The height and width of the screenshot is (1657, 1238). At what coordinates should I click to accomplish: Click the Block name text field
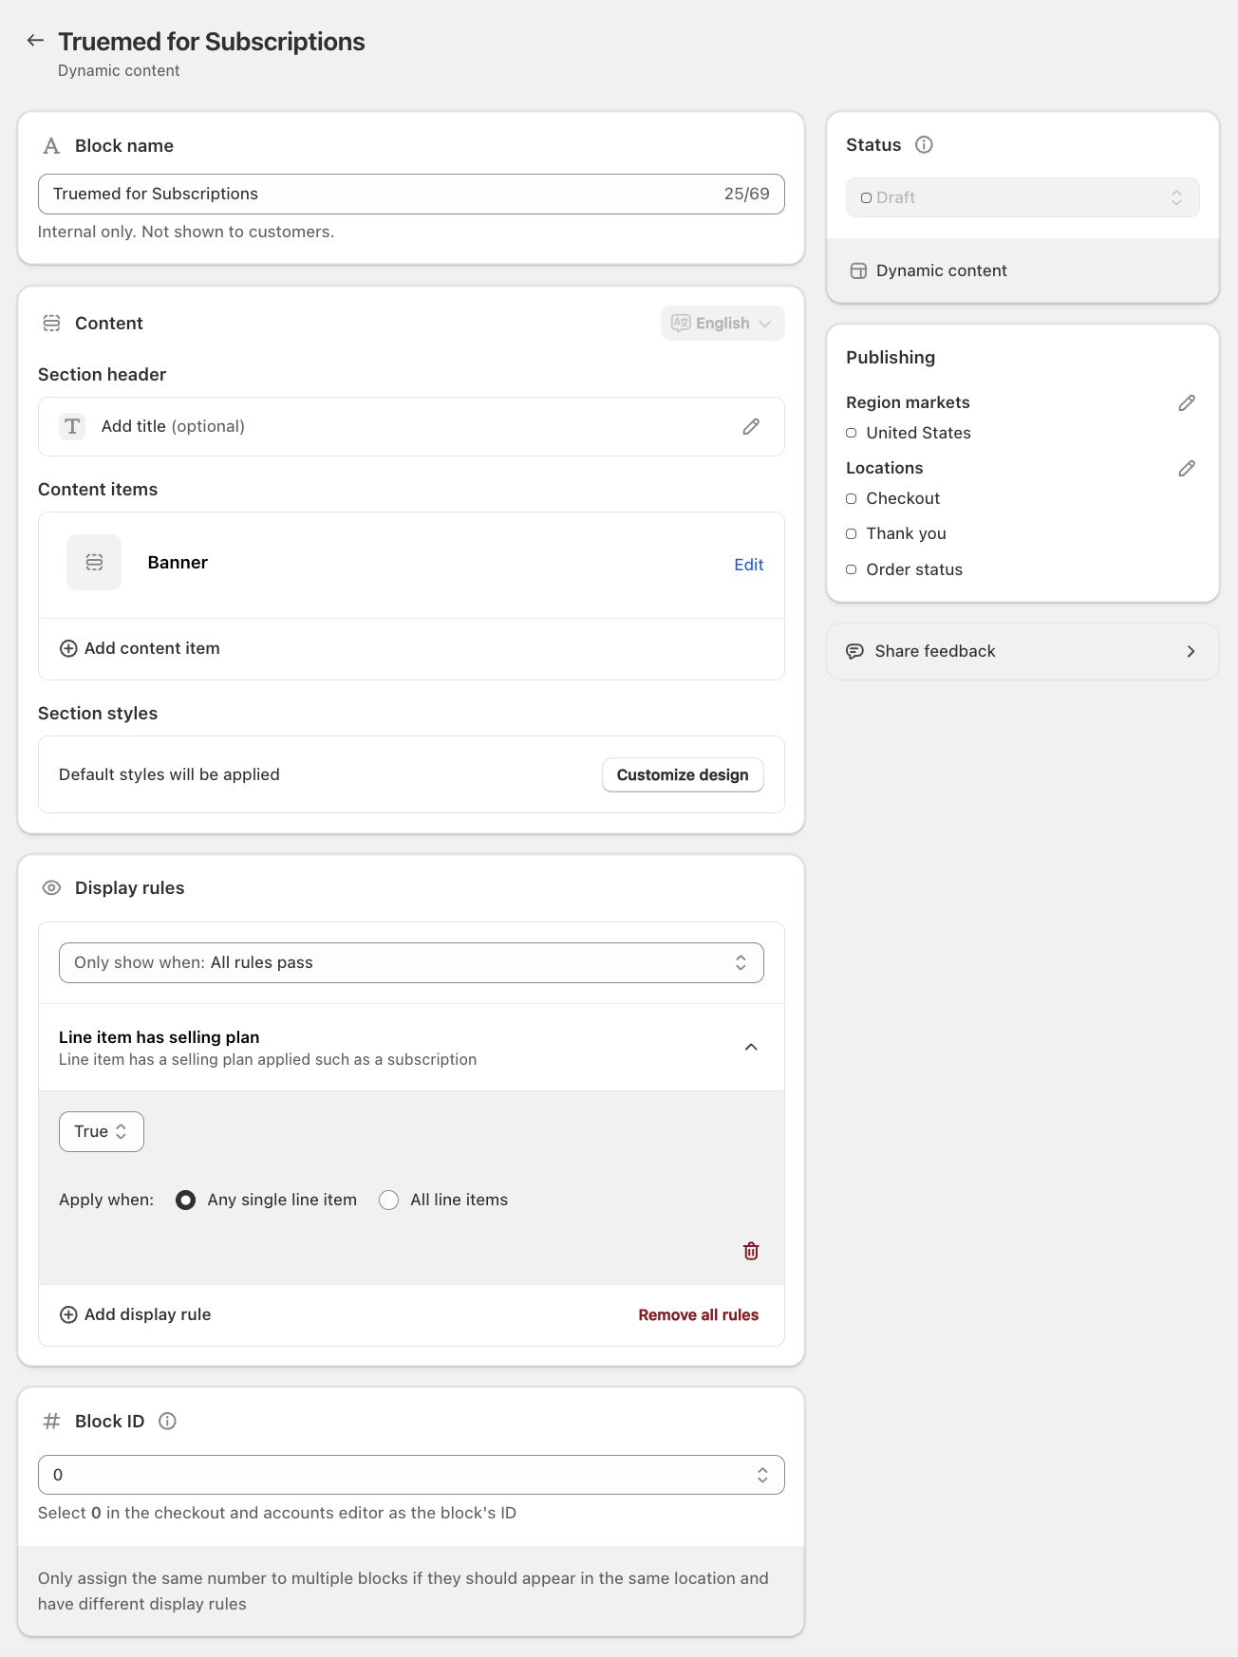tap(380, 194)
